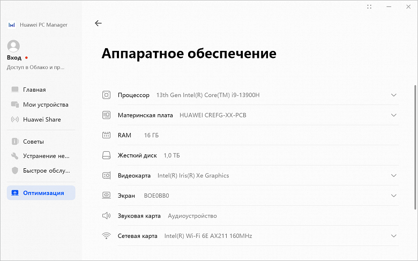The width and height of the screenshot is (418, 261).
Task: Click the sound card speaker icon
Action: tap(106, 216)
